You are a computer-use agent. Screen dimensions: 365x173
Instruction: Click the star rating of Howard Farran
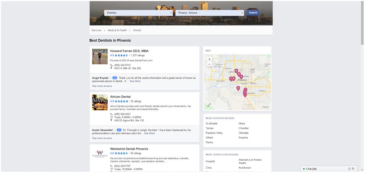(x=121, y=55)
